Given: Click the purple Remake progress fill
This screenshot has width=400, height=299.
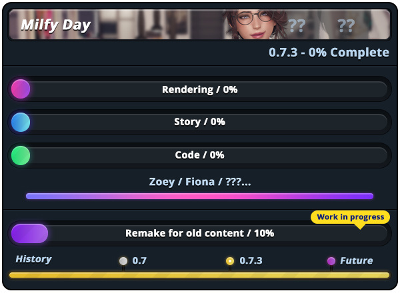Looking at the screenshot, I should (x=29, y=233).
